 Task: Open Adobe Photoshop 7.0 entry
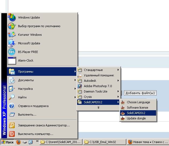(98, 86)
